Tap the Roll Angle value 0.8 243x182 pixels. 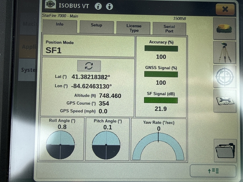(x=62, y=127)
